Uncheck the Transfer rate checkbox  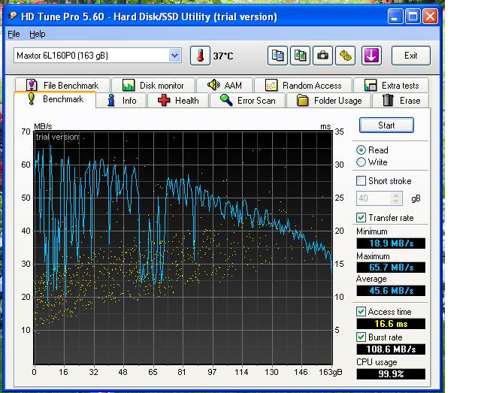point(362,218)
